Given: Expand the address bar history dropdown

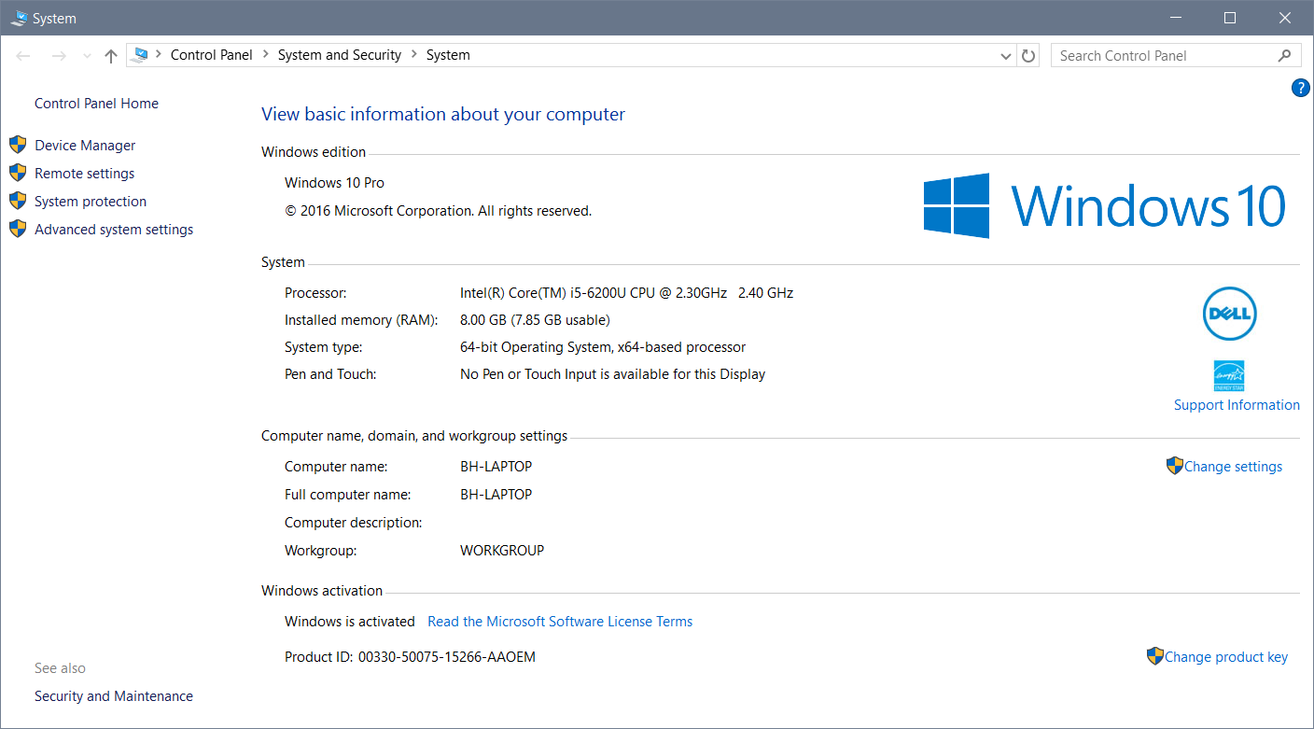Looking at the screenshot, I should coord(1005,56).
